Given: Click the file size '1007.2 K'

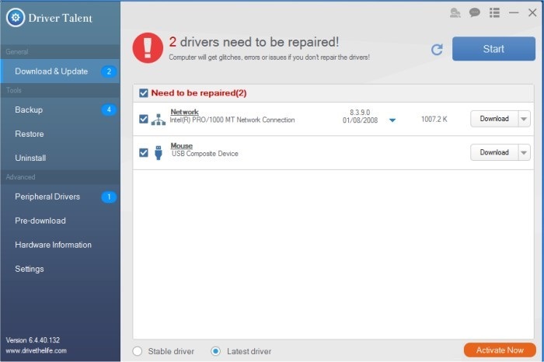Looking at the screenshot, I should click(x=434, y=120).
